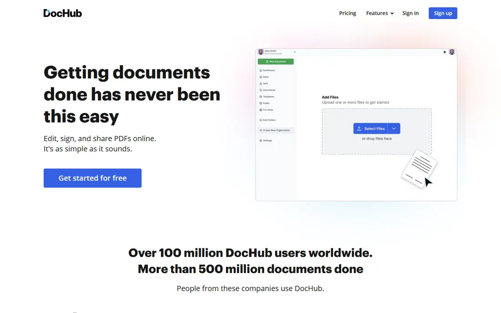Click the dragged document illustration
501x313 pixels.
419,169
